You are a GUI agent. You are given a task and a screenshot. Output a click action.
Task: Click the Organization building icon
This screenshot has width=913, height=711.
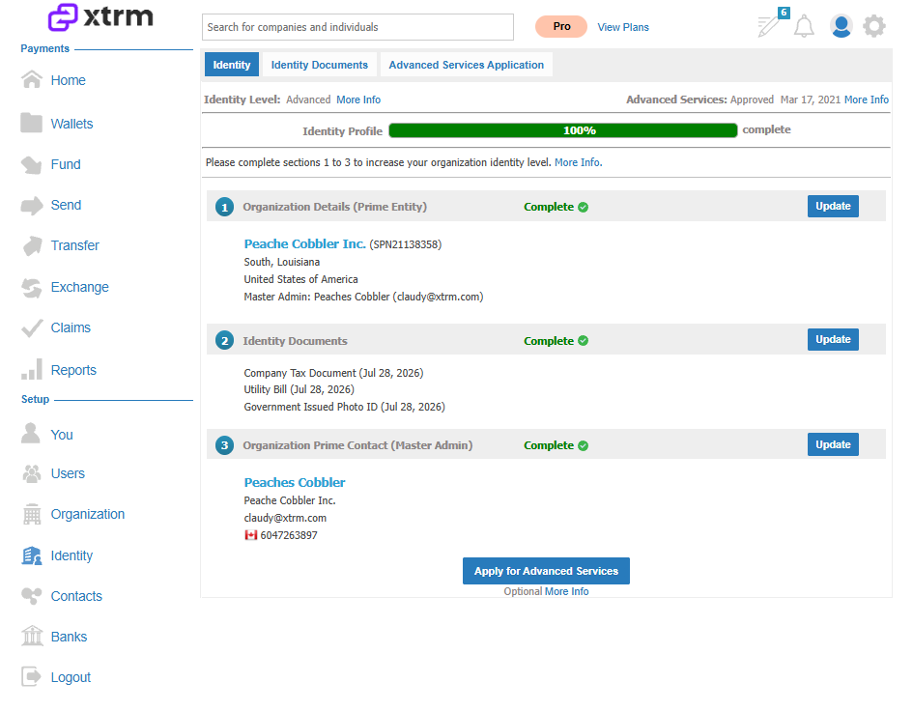pyautogui.click(x=32, y=514)
